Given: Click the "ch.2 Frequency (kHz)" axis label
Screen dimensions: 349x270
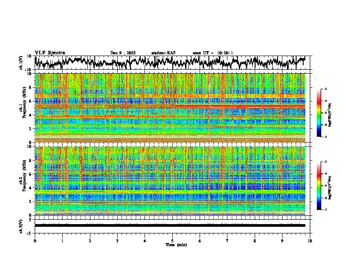Looking at the screenshot, I should (22, 175).
